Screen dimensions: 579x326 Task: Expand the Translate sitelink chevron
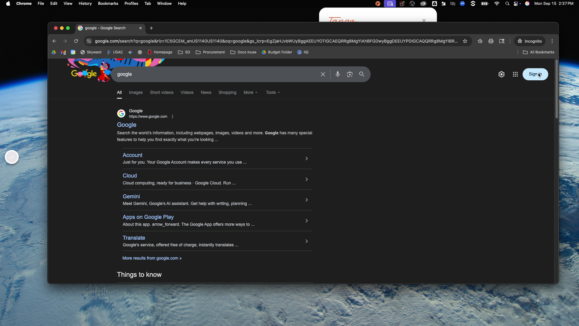306,241
